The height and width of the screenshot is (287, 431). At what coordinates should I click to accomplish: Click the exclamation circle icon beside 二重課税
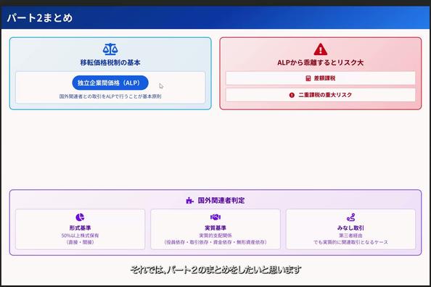[x=292, y=95]
